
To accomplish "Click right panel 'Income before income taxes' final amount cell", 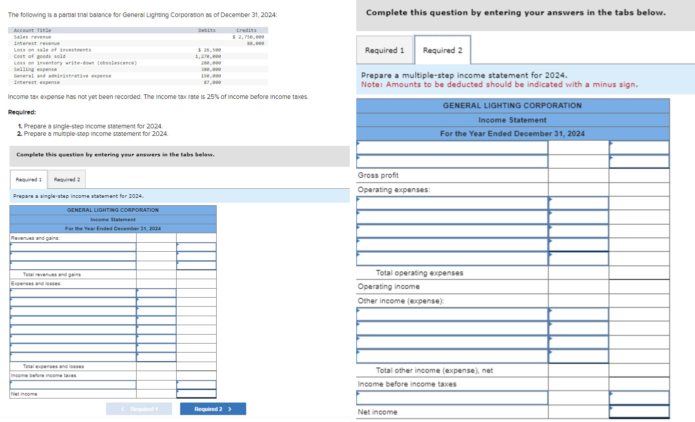I will tap(639, 384).
